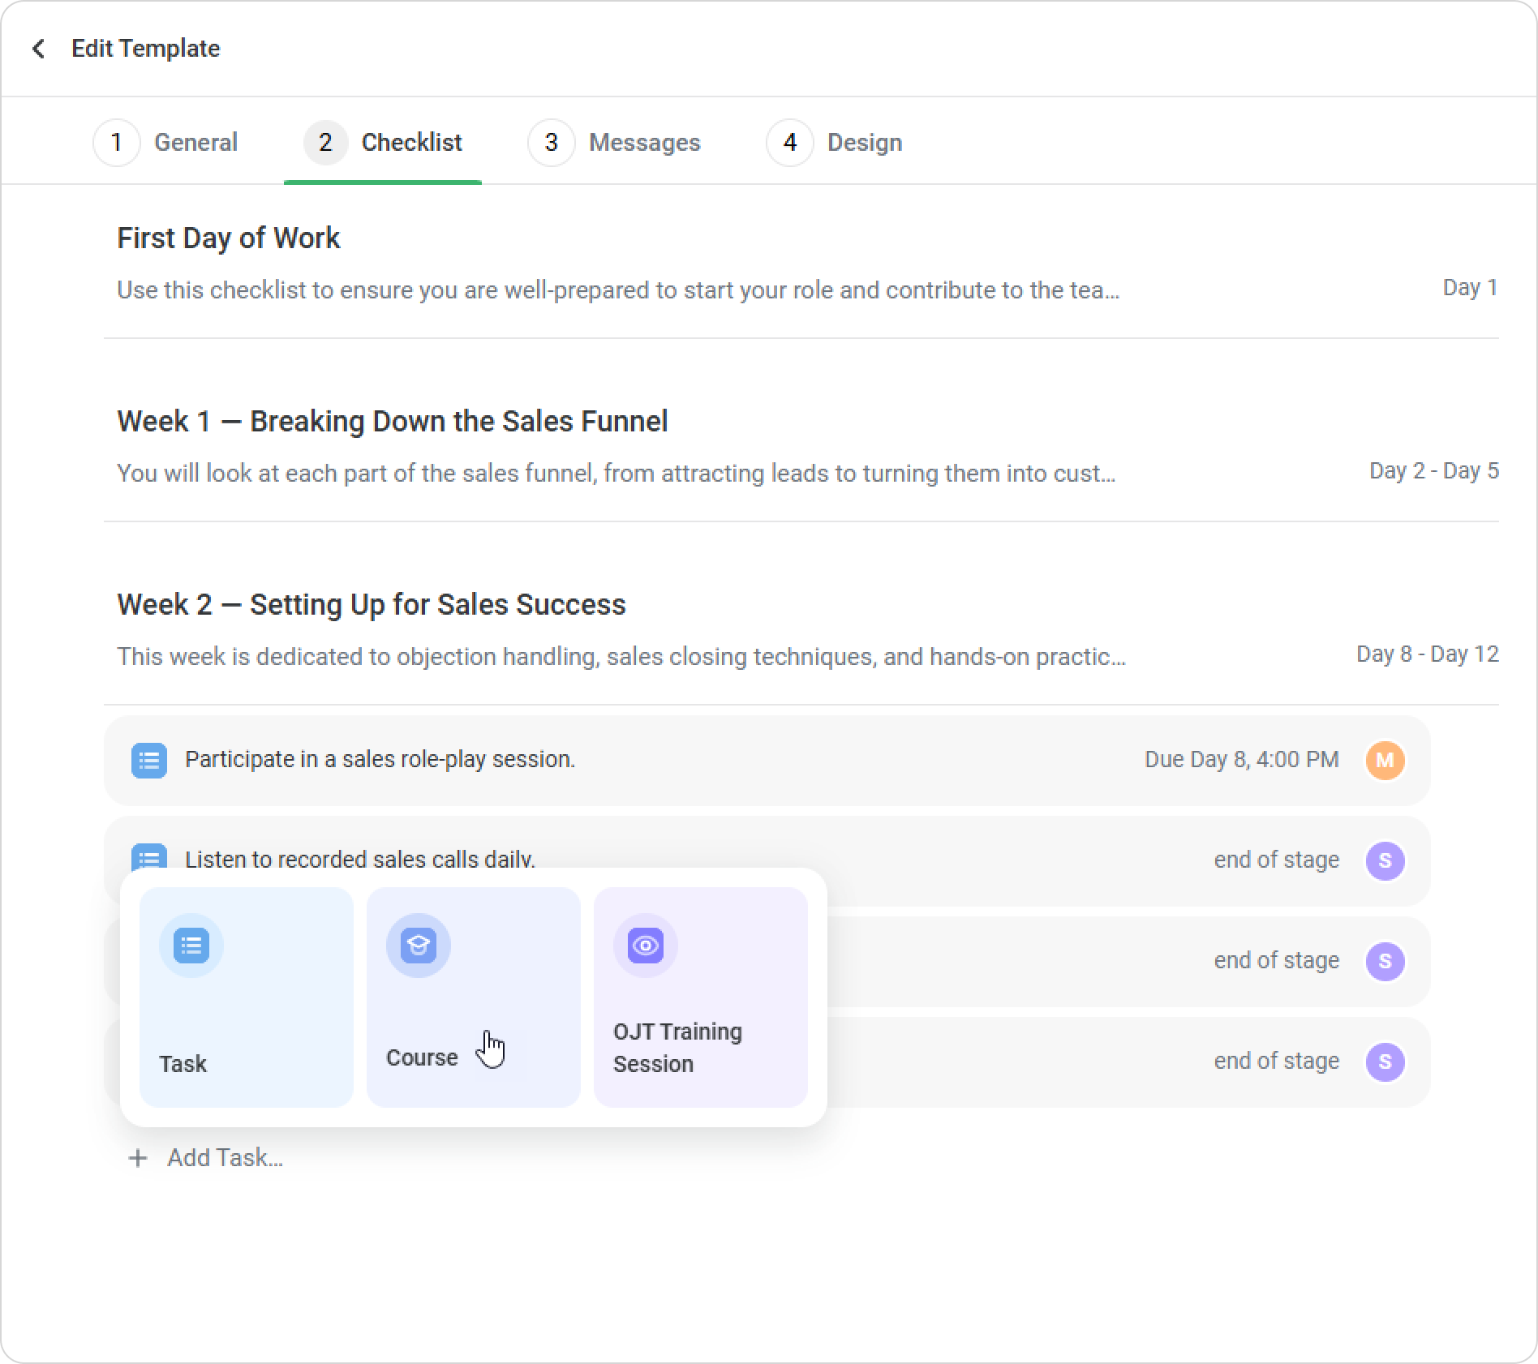Viewport: 1538px width, 1364px height.
Task: Choose the Course card in the popup
Action: (473, 997)
